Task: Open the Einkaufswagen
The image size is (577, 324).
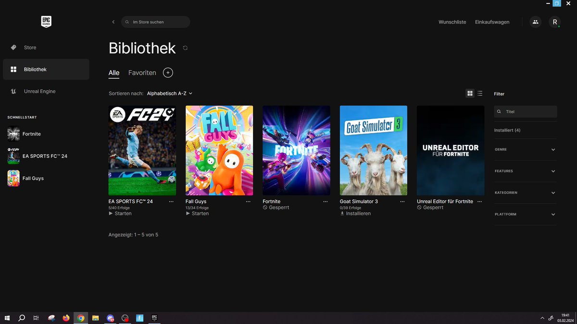Action: click(492, 22)
